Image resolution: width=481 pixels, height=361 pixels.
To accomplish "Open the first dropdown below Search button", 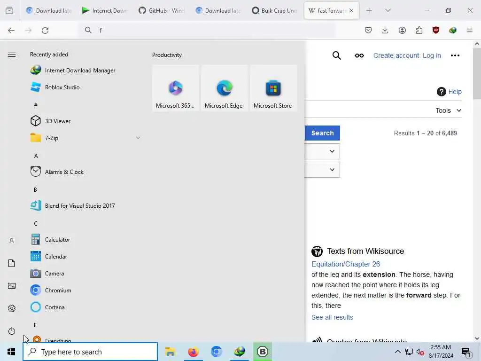I will tap(322, 151).
